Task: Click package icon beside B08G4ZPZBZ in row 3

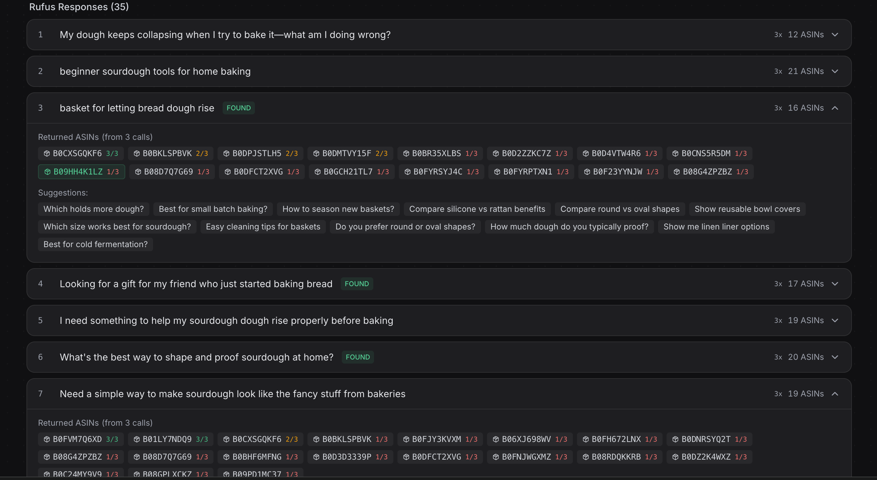Action: coord(676,172)
